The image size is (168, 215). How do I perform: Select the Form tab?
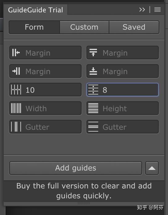click(x=34, y=27)
